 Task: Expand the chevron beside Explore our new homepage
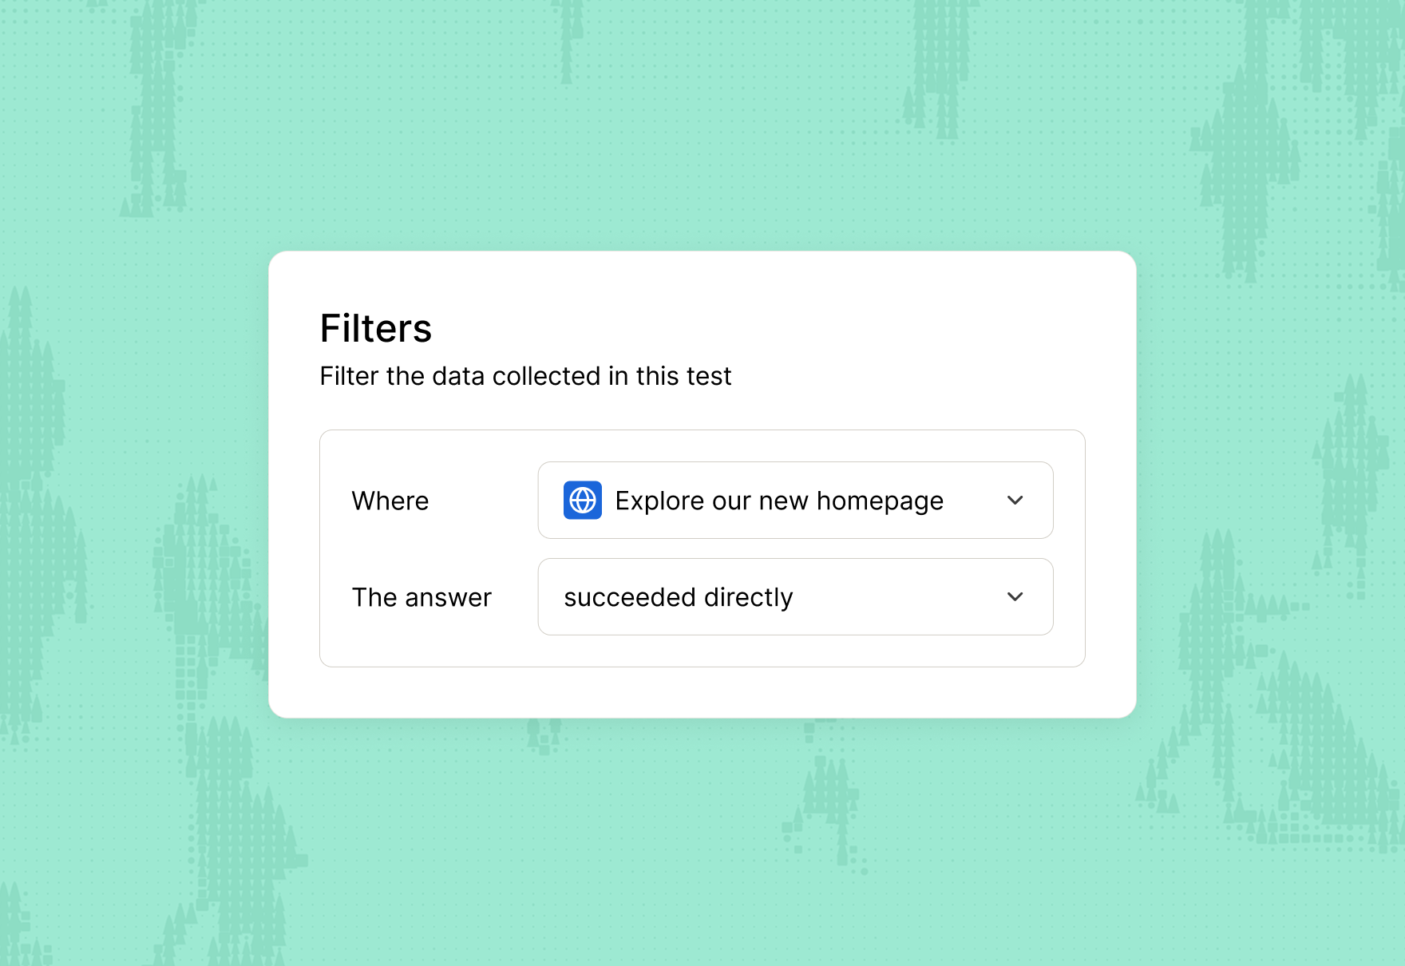[x=1015, y=501]
